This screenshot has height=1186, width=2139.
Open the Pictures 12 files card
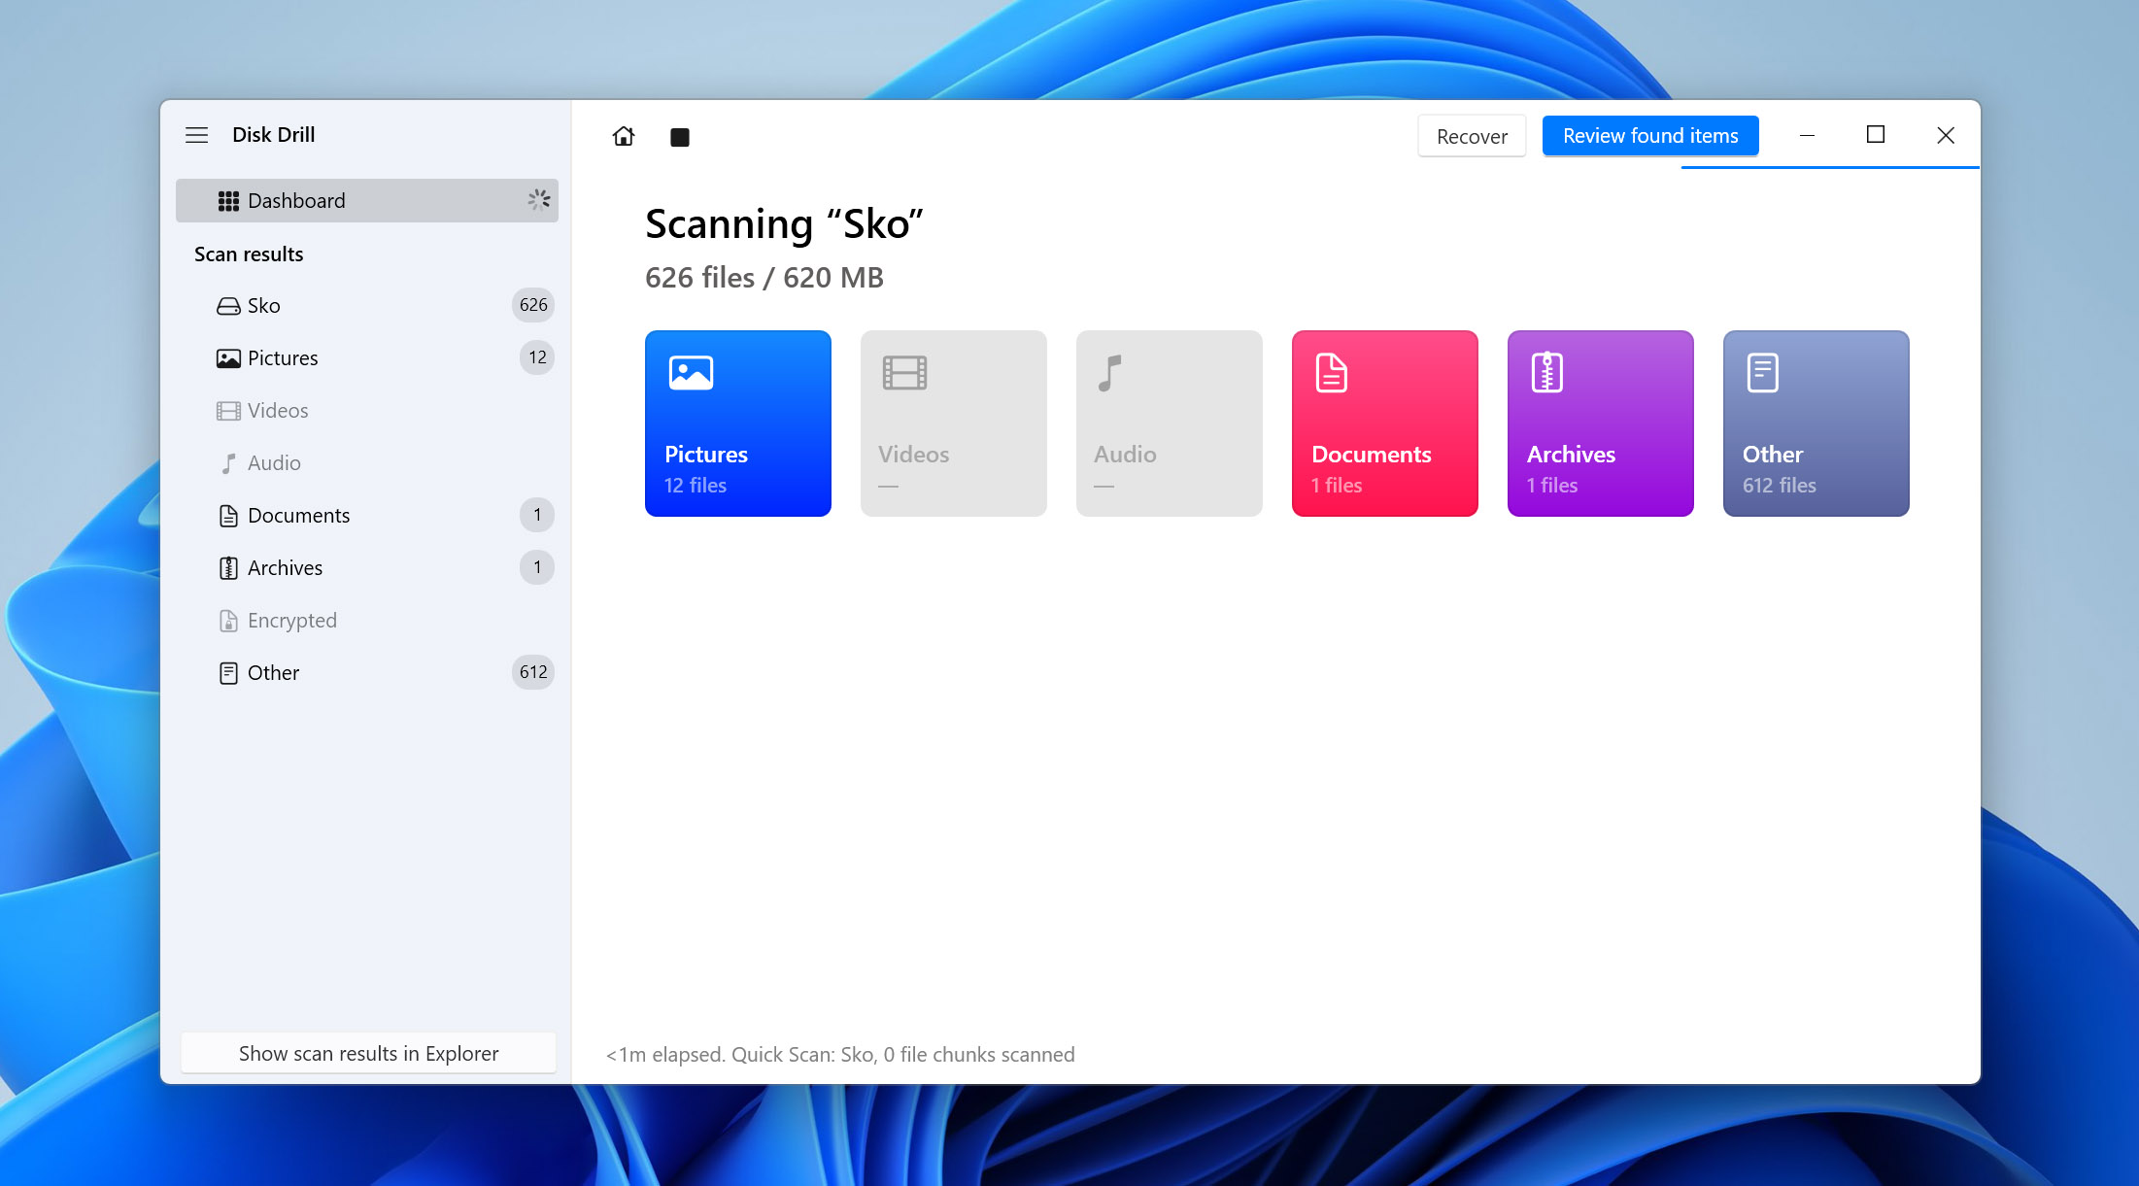coord(738,424)
